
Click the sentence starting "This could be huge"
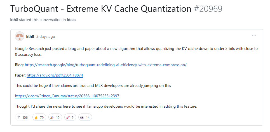[x=93, y=85]
